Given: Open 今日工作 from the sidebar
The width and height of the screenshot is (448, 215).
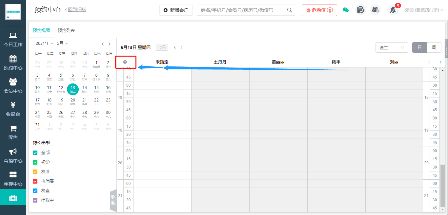Looking at the screenshot, I should (x=13, y=40).
